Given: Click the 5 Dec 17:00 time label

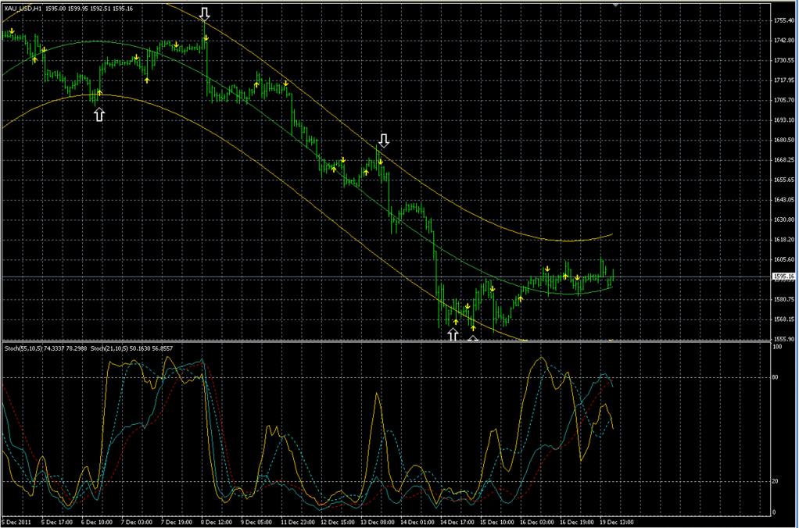Looking at the screenshot, I should tap(56, 523).
